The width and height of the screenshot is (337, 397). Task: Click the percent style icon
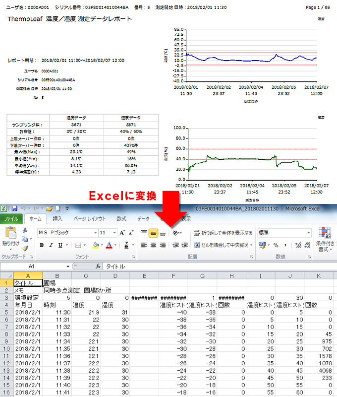[276, 245]
